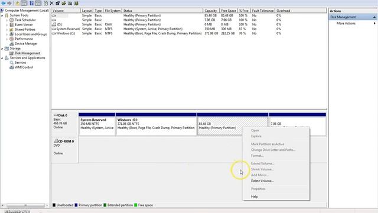The width and height of the screenshot is (378, 213).
Task: Select Computer Management (Local) root node
Action: coord(27,11)
